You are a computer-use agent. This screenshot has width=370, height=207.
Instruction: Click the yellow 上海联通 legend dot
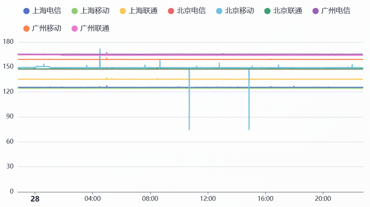click(123, 11)
